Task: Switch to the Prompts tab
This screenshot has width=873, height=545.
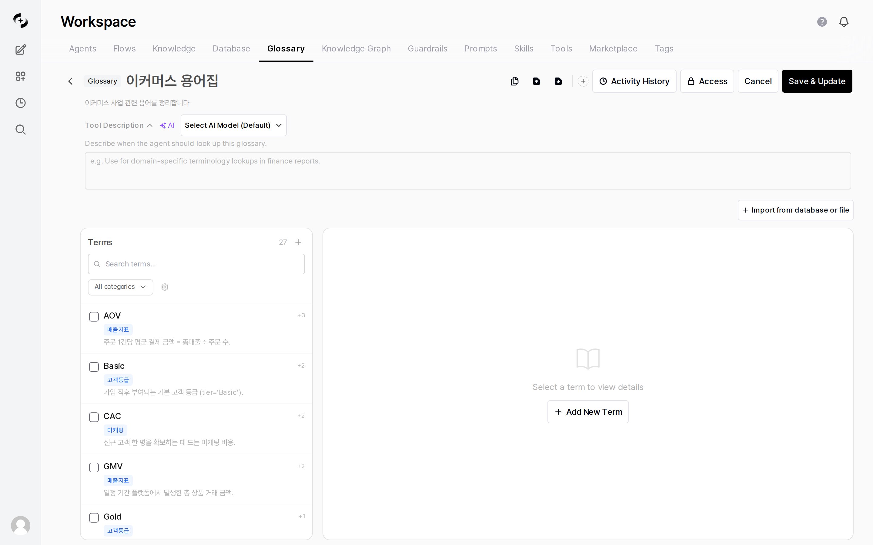Action: (x=480, y=49)
